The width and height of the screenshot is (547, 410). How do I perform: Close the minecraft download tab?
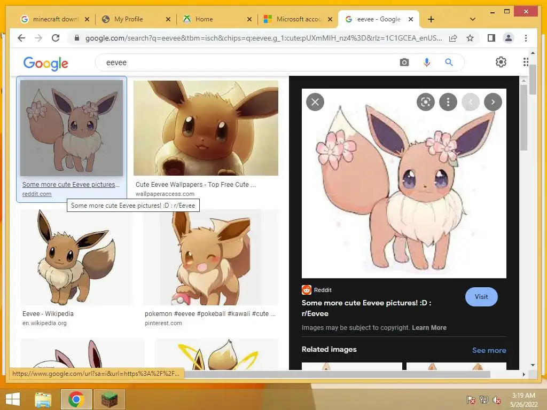click(87, 19)
